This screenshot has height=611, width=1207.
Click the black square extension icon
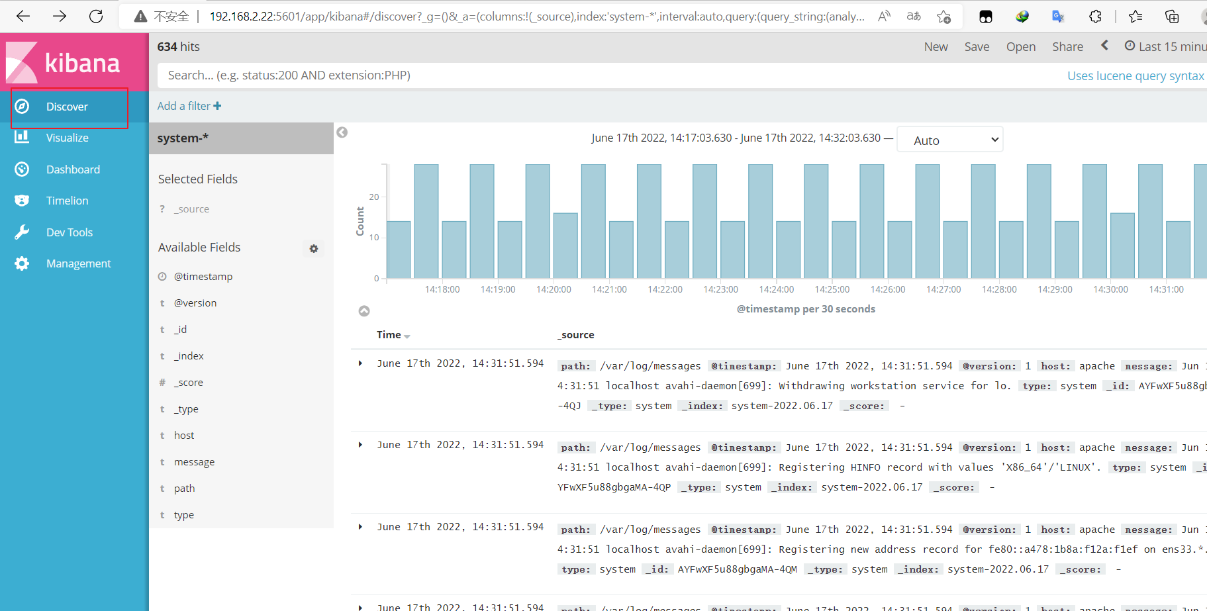pyautogui.click(x=986, y=17)
